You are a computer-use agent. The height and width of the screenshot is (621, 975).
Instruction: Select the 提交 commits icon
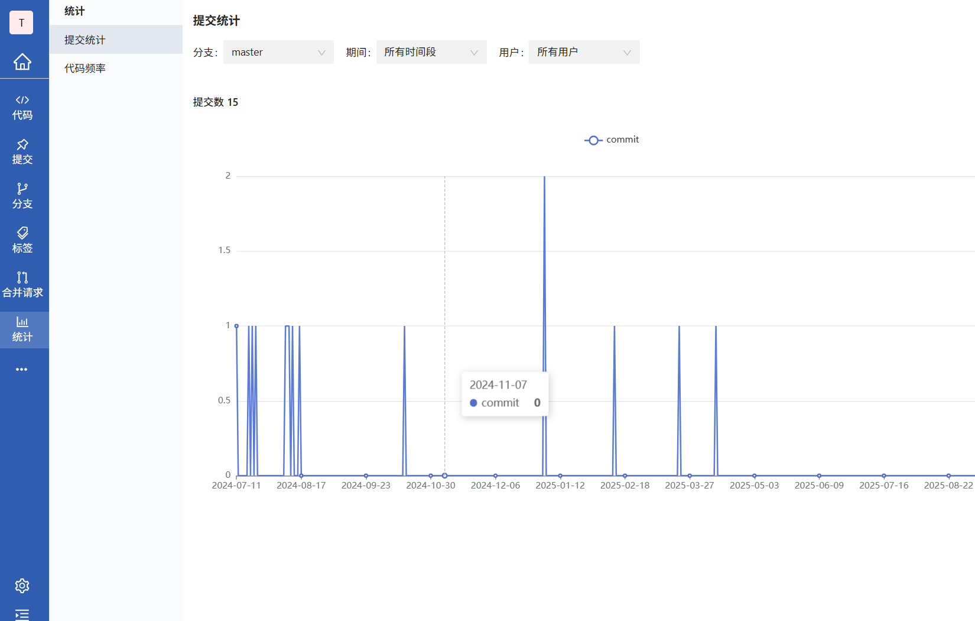22,151
